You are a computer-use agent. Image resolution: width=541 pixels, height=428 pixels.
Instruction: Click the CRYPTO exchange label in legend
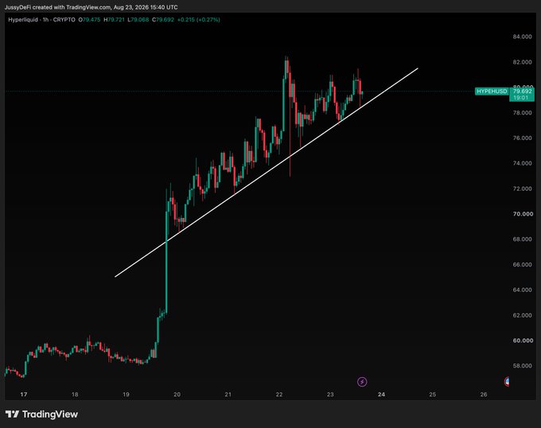tap(64, 20)
